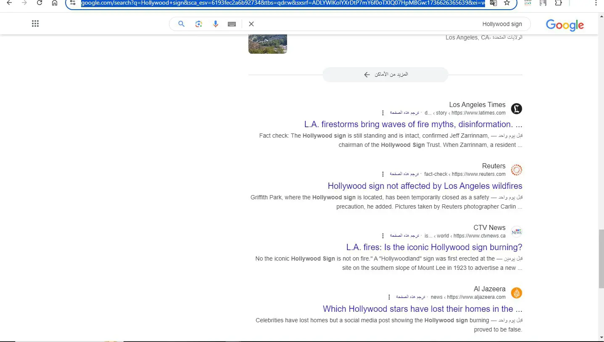Open more options for CTV News result

tap(382, 236)
